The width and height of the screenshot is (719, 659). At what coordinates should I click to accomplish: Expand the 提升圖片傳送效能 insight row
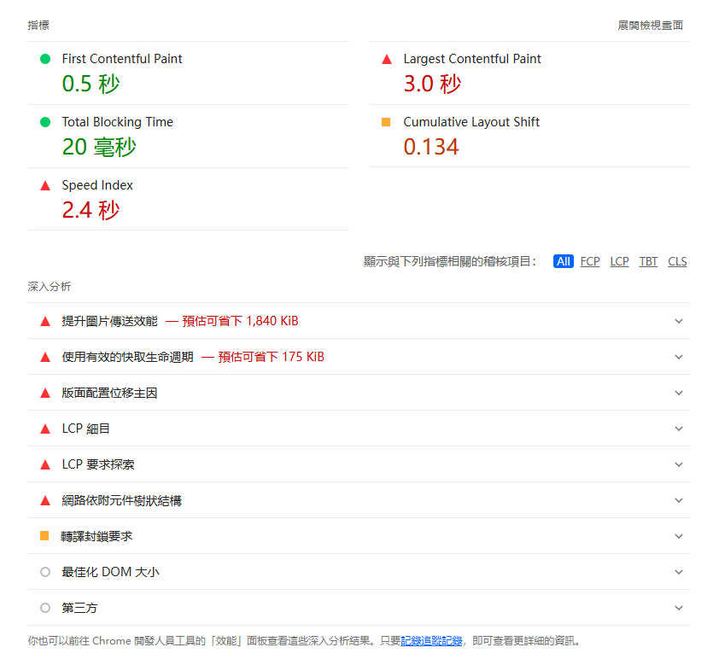(x=679, y=321)
